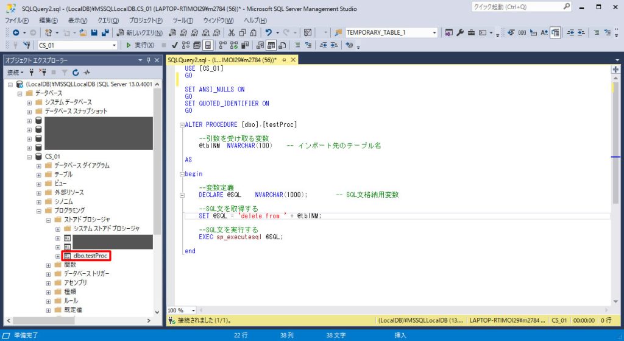
Task: Open the クエリ menu
Action: click(108, 20)
